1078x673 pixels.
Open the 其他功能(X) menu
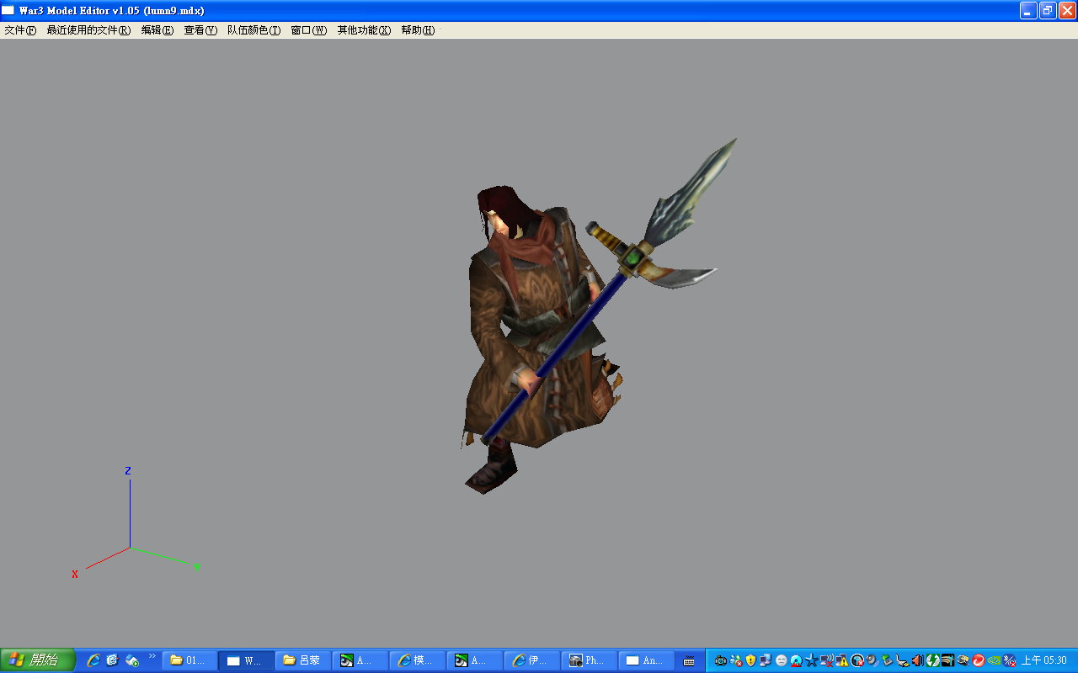pos(364,30)
